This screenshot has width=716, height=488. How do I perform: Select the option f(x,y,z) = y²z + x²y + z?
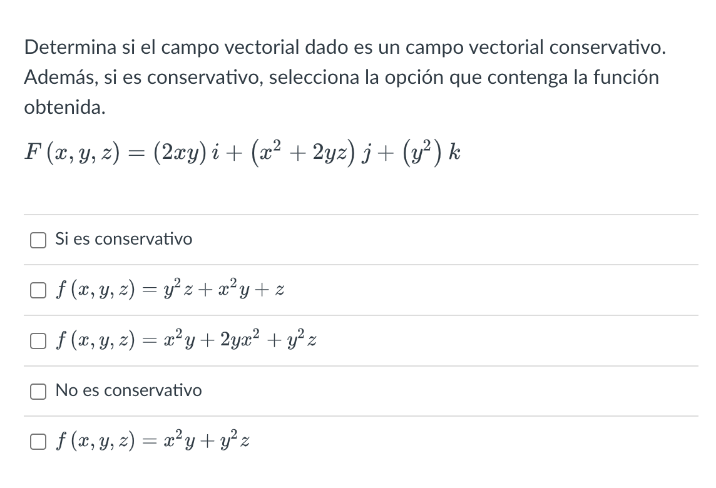38,289
